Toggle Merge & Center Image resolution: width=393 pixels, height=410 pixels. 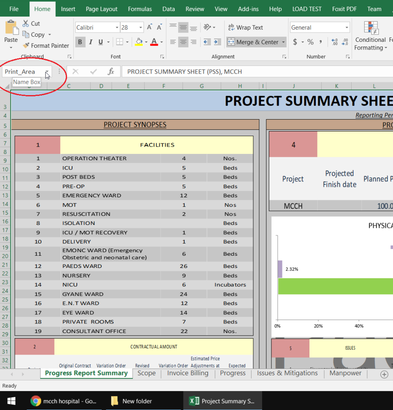[252, 42]
